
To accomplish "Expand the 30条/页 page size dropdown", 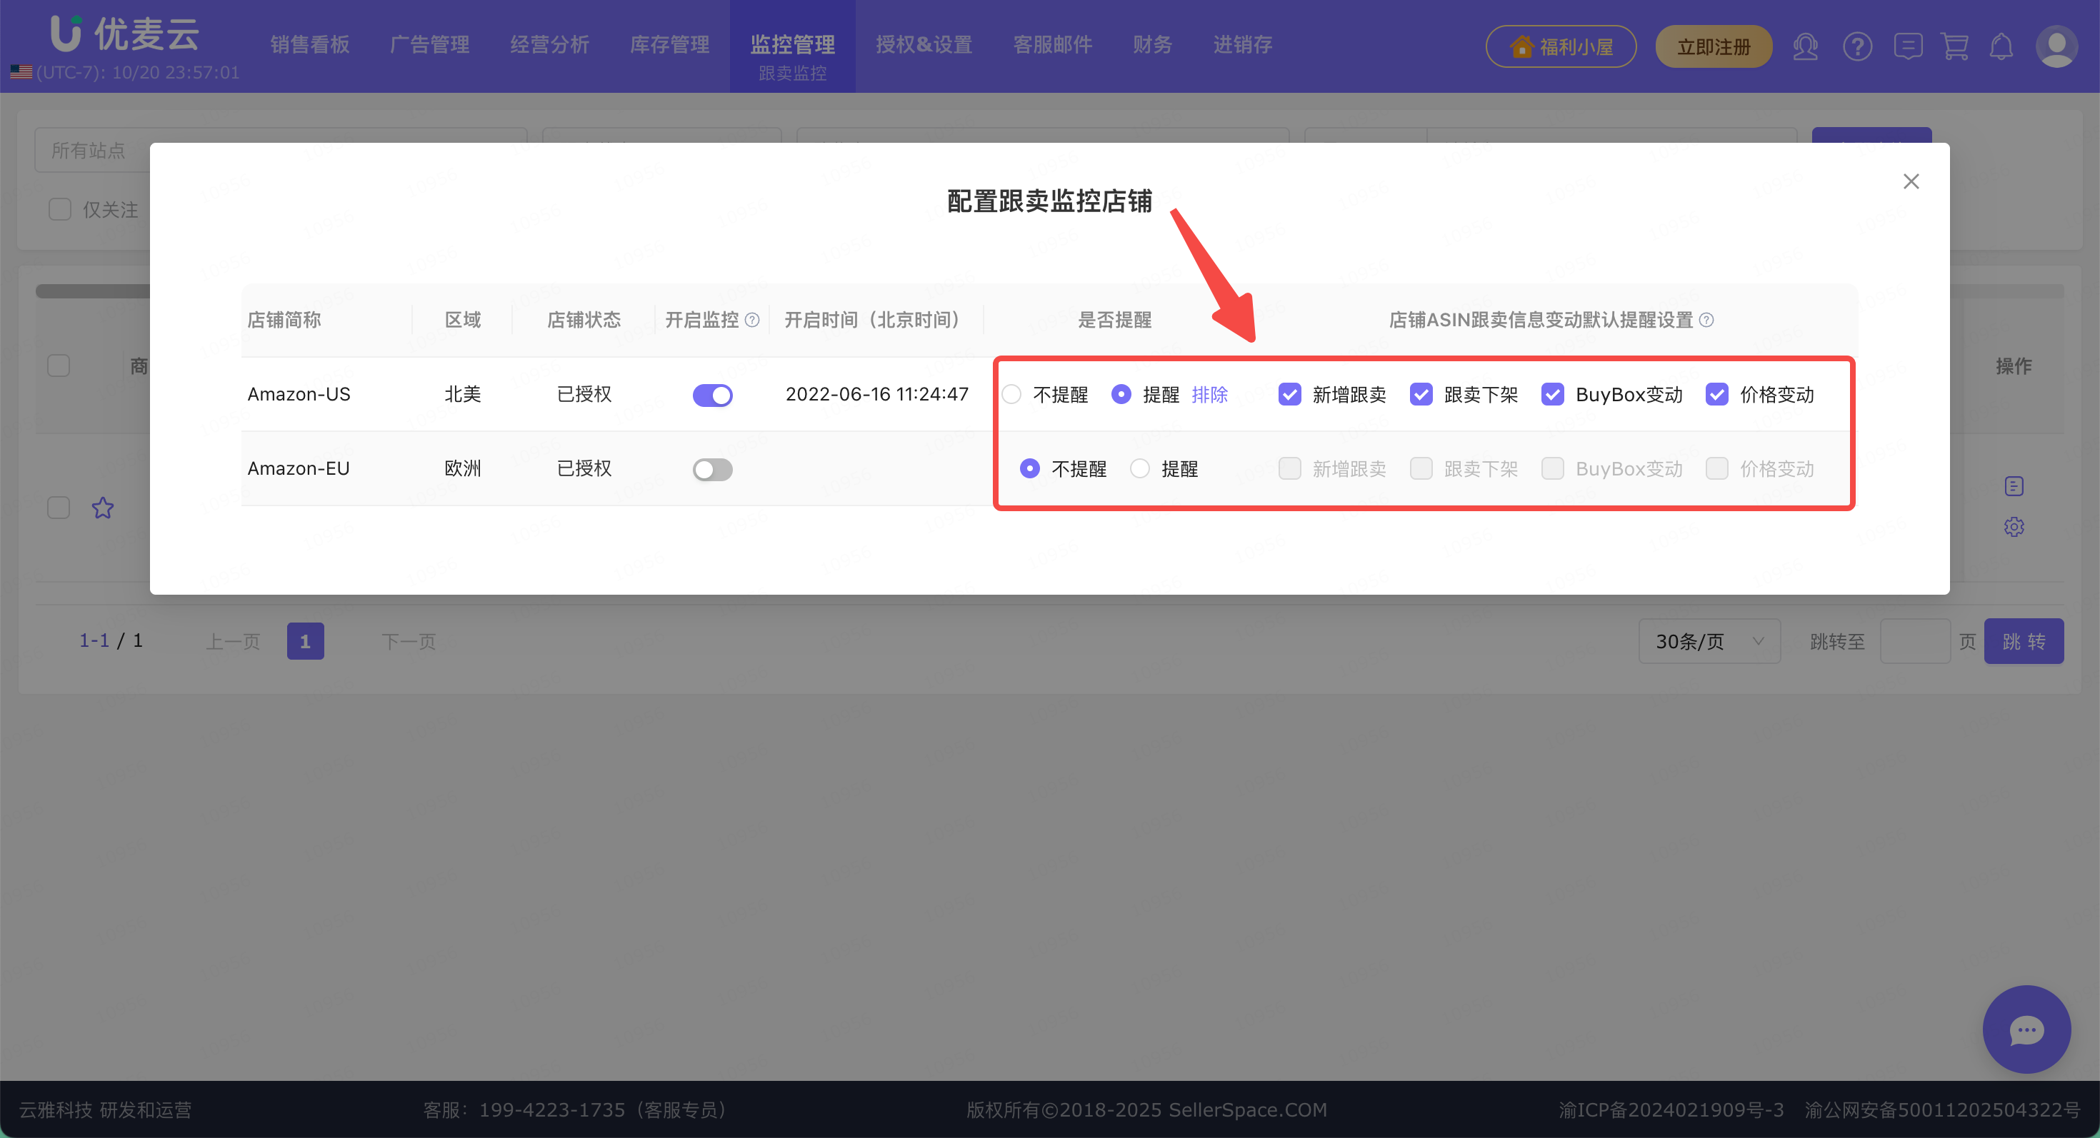I will pyautogui.click(x=1709, y=641).
